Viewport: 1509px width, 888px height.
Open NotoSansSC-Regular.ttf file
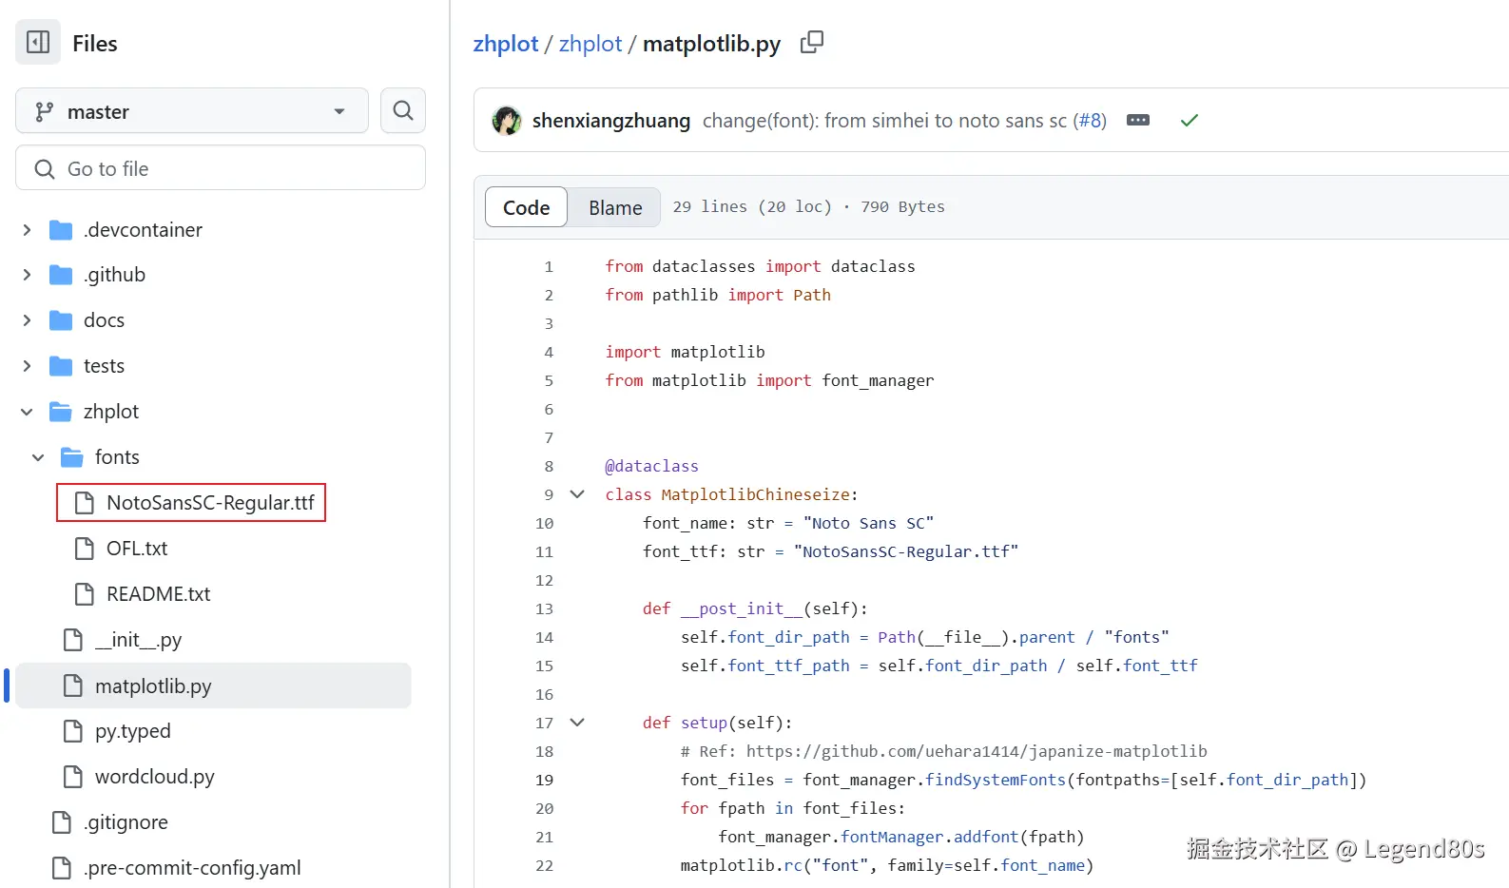[x=210, y=503]
